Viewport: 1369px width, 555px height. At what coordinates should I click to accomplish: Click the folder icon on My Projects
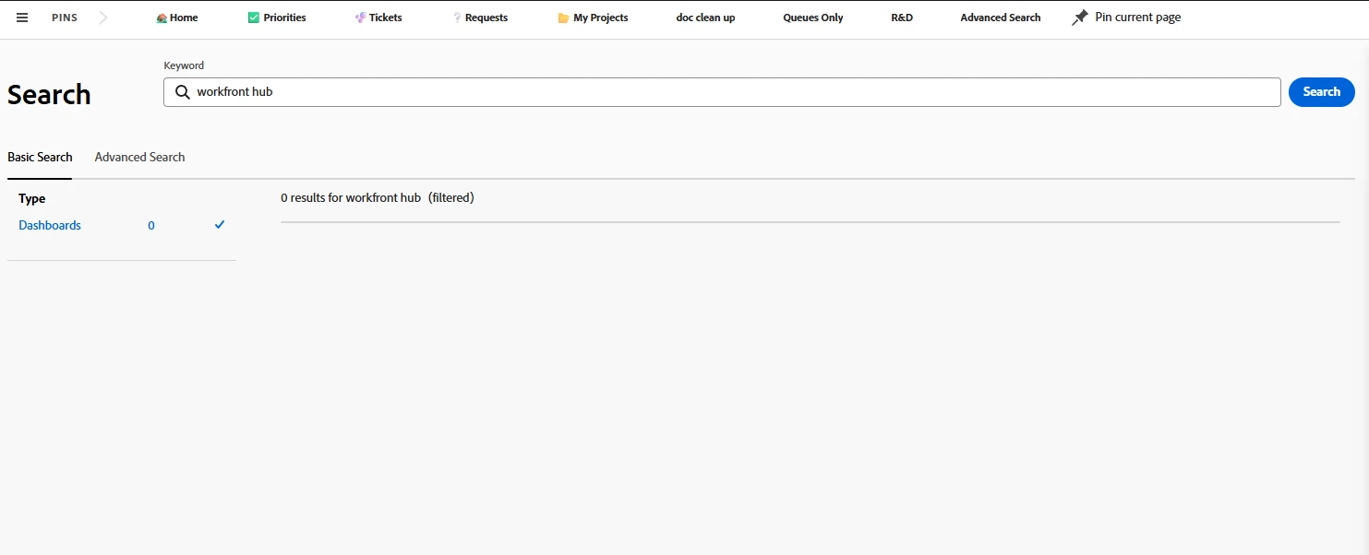point(563,18)
